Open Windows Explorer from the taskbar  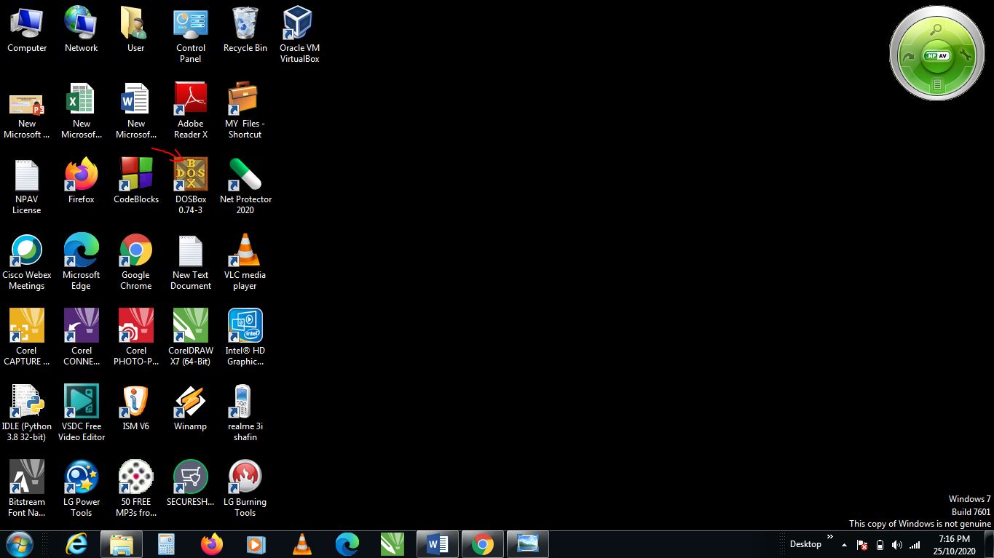(121, 544)
